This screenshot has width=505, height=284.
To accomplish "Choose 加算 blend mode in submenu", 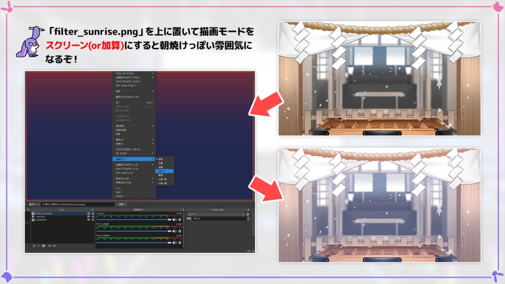I will click(165, 163).
